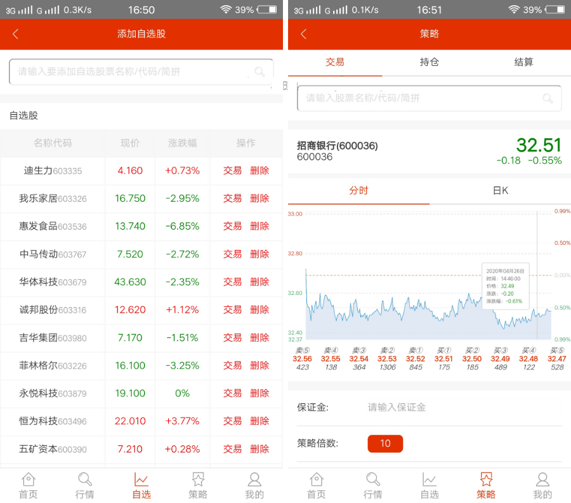The width and height of the screenshot is (571, 503).
Task: Select 分时 chart tab
Action: tap(358, 190)
